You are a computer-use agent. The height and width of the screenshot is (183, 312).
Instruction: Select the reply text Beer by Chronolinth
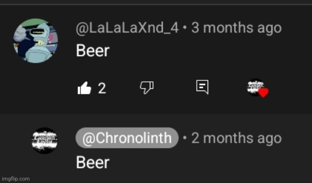pos(93,162)
